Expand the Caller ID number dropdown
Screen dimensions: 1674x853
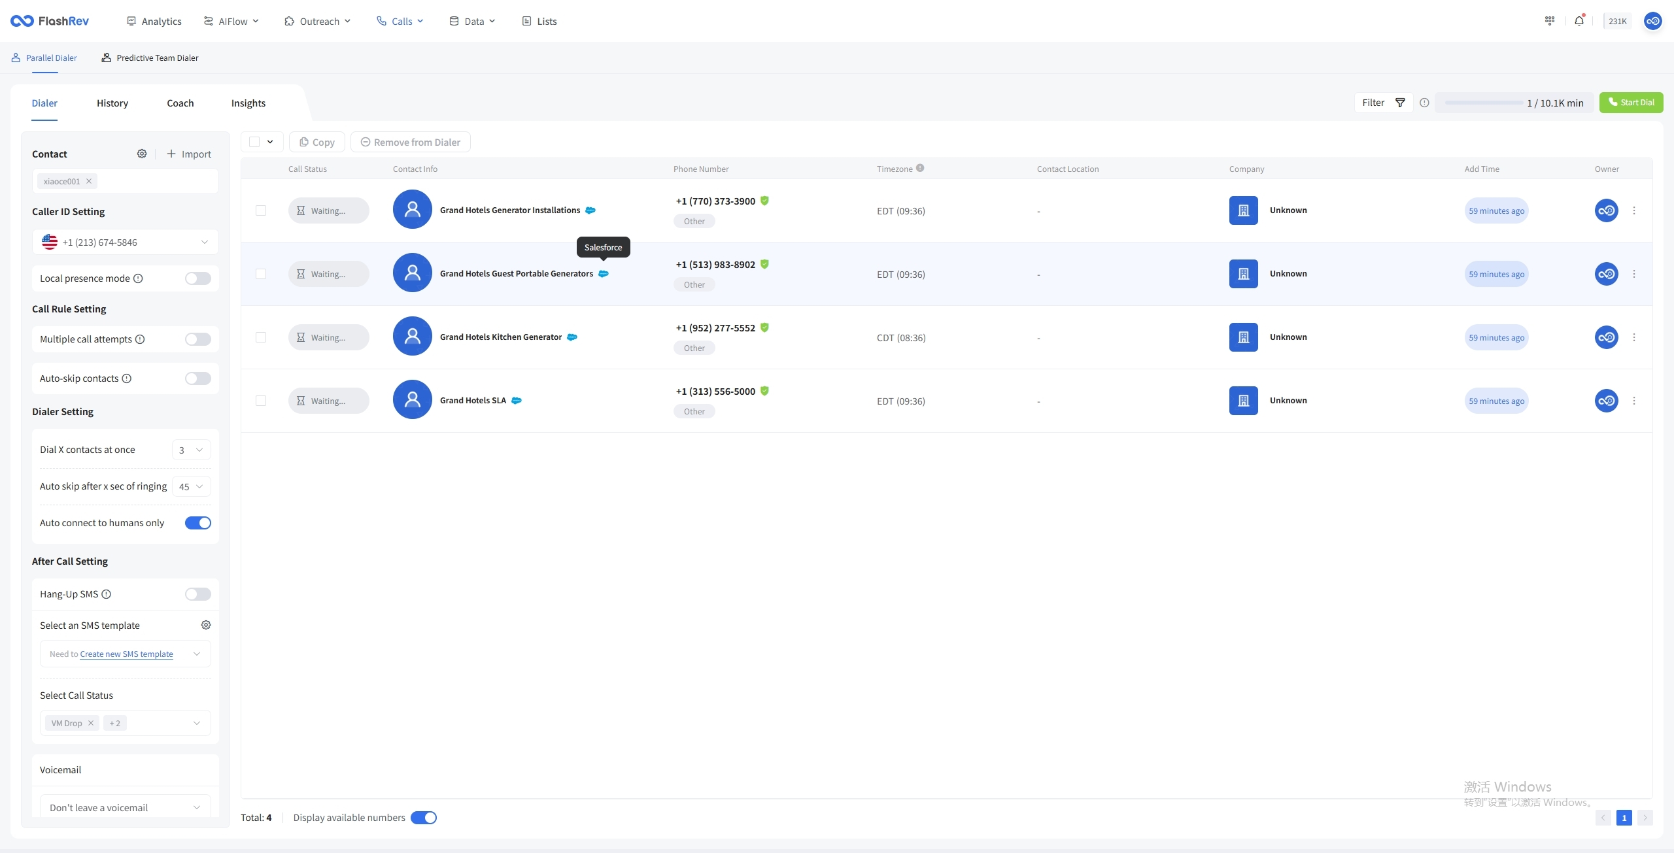click(x=126, y=243)
